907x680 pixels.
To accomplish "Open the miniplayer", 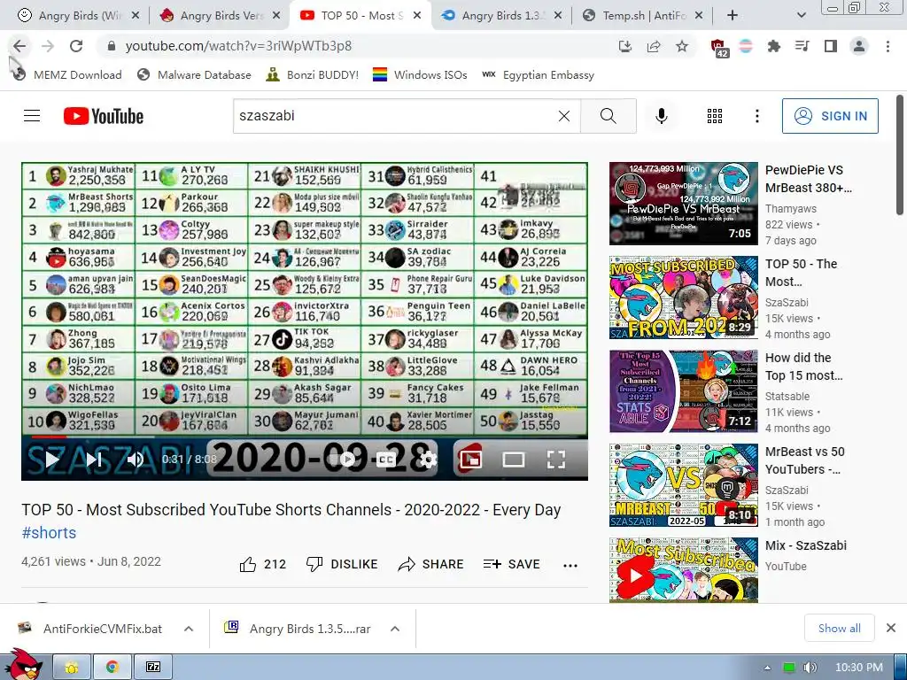I will point(470,460).
